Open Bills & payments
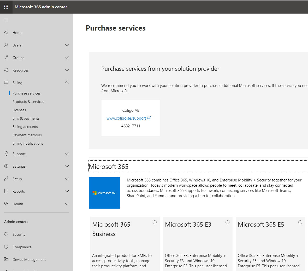 click(x=26, y=118)
